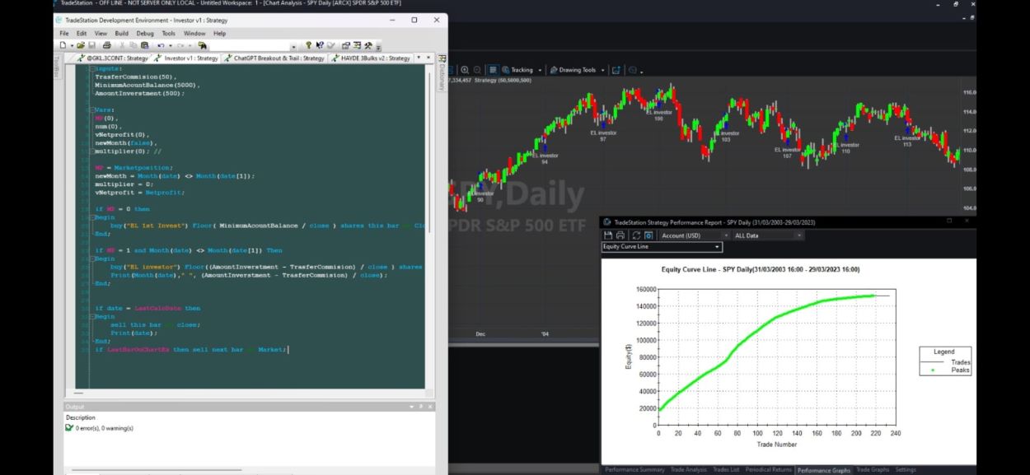The image size is (1030, 475).
Task: Expand the ALL Data dropdown
Action: point(768,235)
